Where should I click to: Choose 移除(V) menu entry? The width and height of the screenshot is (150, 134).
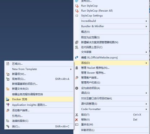[85, 120]
